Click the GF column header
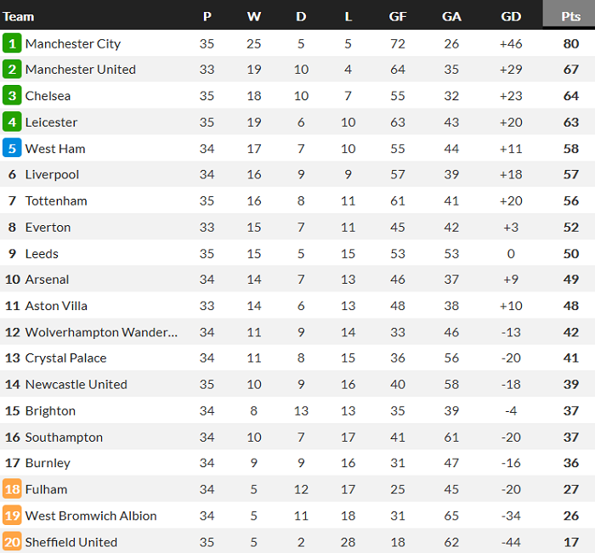This screenshot has height=553, width=595. (397, 16)
